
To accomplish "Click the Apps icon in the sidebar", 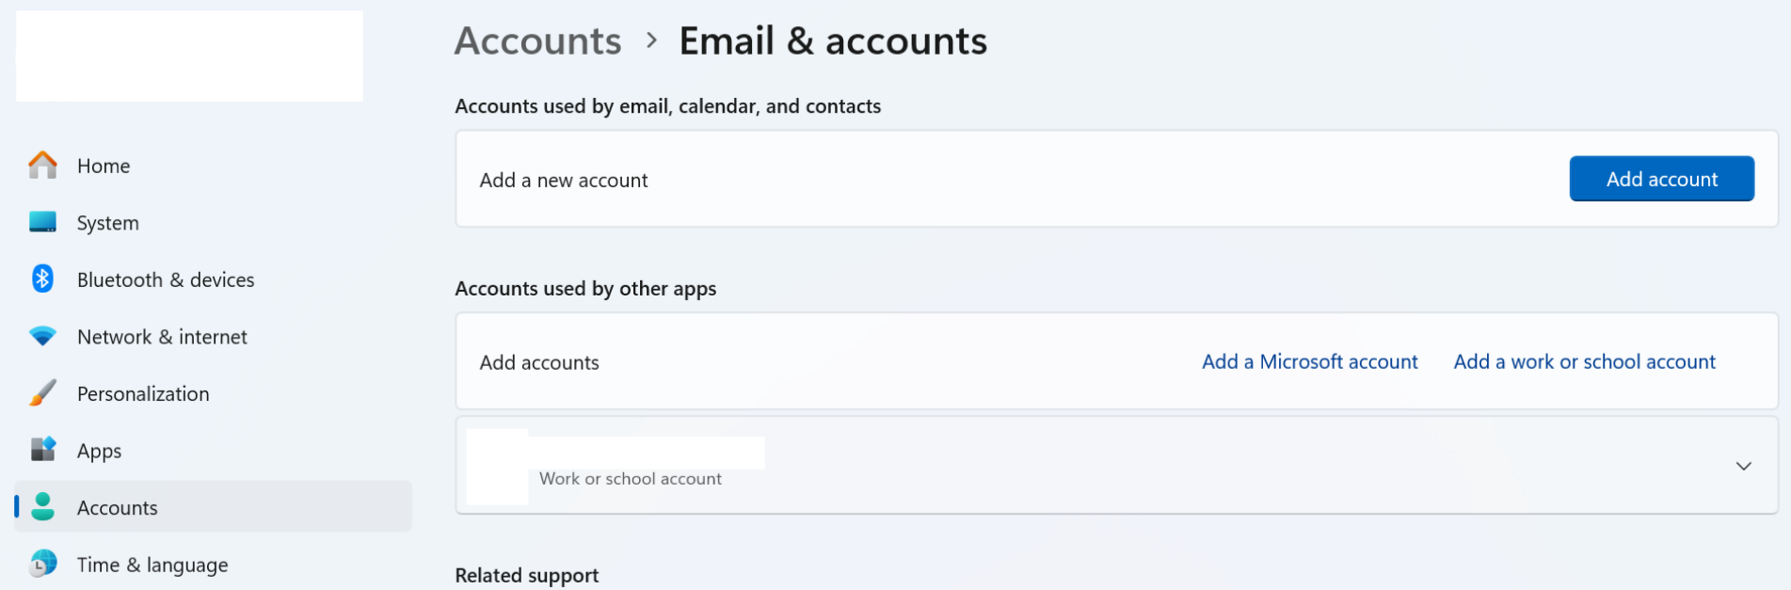I will coord(42,450).
